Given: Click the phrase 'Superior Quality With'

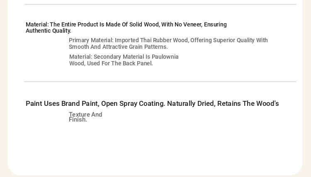Looking at the screenshot, I should pyautogui.click(x=241, y=40).
